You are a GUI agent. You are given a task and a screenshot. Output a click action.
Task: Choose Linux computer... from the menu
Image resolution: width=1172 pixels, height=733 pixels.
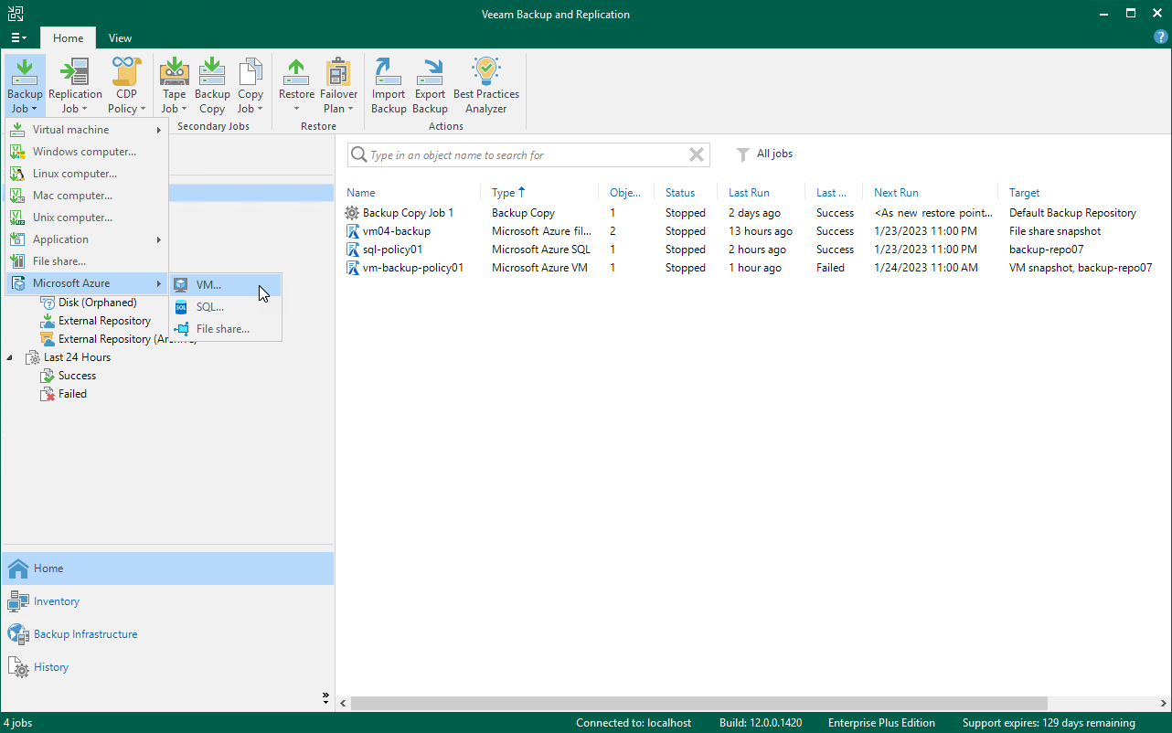pos(87,174)
